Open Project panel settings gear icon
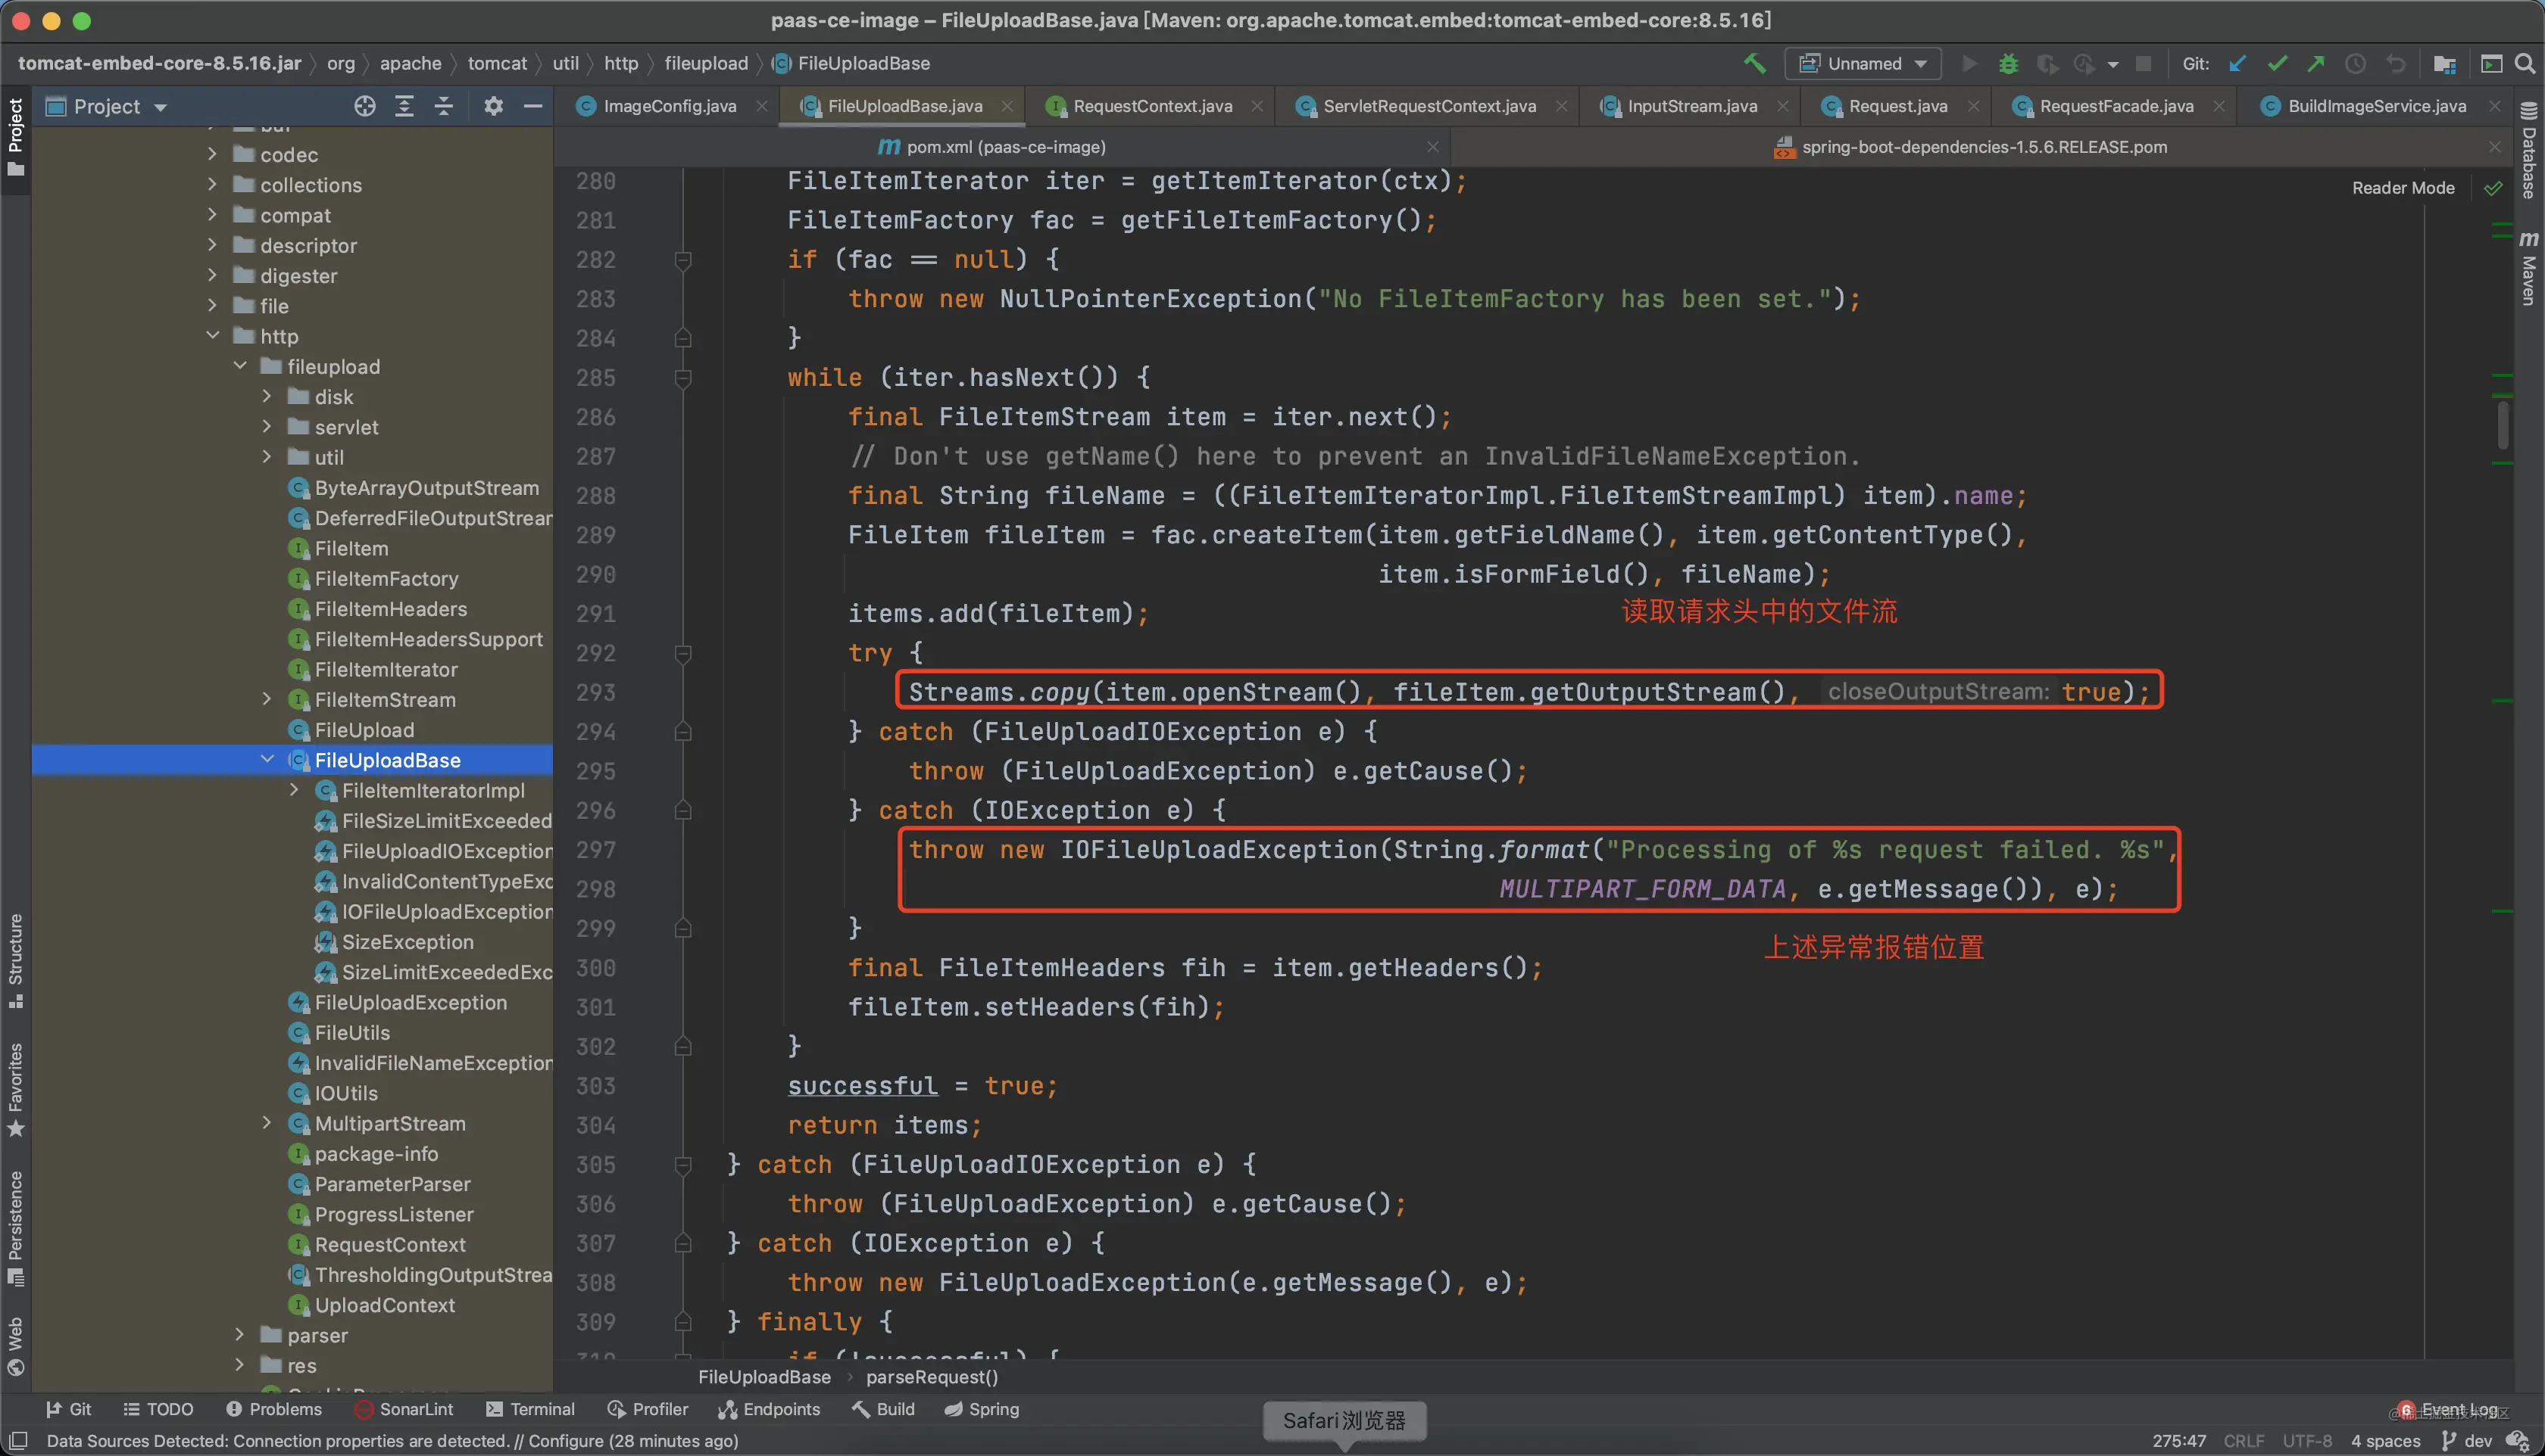The image size is (2545, 1456). click(493, 106)
